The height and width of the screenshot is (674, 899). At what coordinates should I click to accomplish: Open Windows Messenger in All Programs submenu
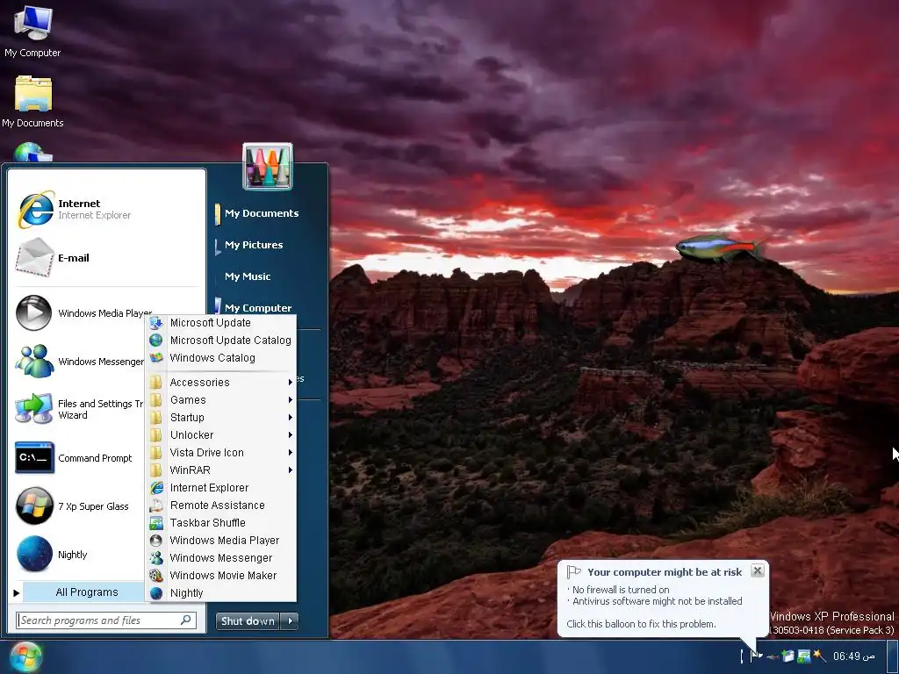[x=221, y=557]
